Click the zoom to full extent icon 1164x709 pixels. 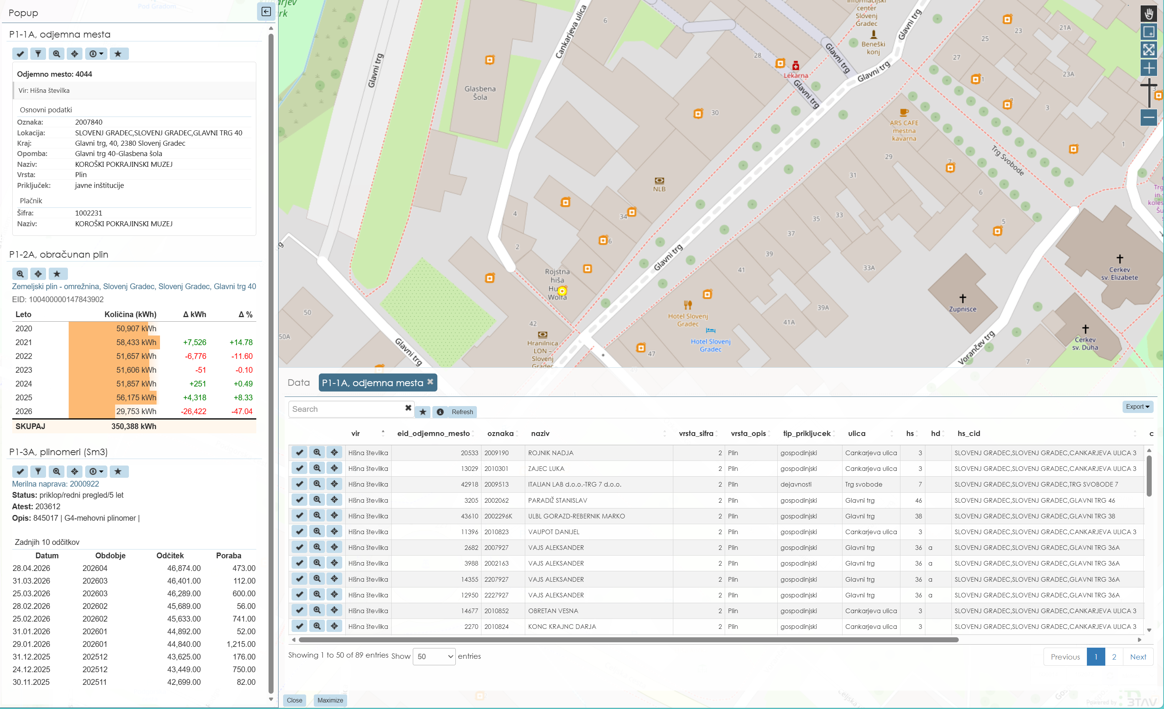(1148, 49)
